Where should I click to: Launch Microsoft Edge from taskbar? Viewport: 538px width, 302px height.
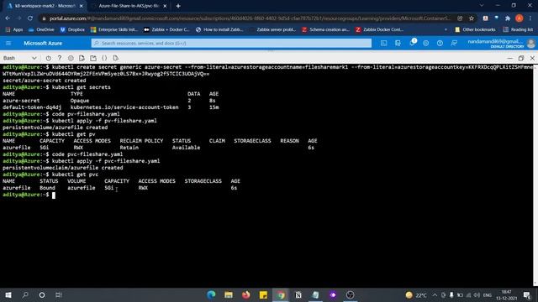pos(211,294)
